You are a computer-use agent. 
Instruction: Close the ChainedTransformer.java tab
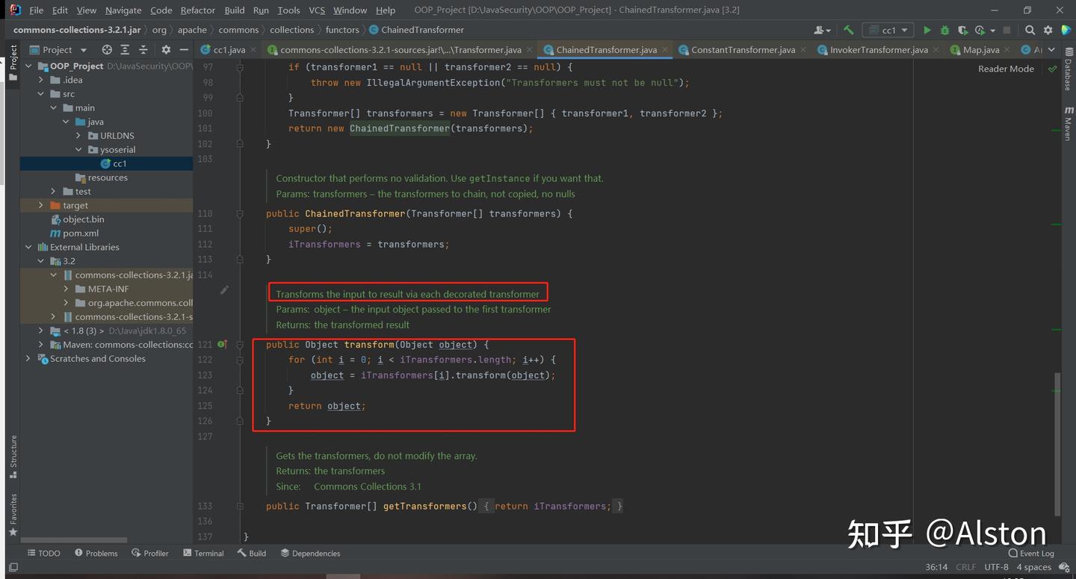(x=667, y=50)
